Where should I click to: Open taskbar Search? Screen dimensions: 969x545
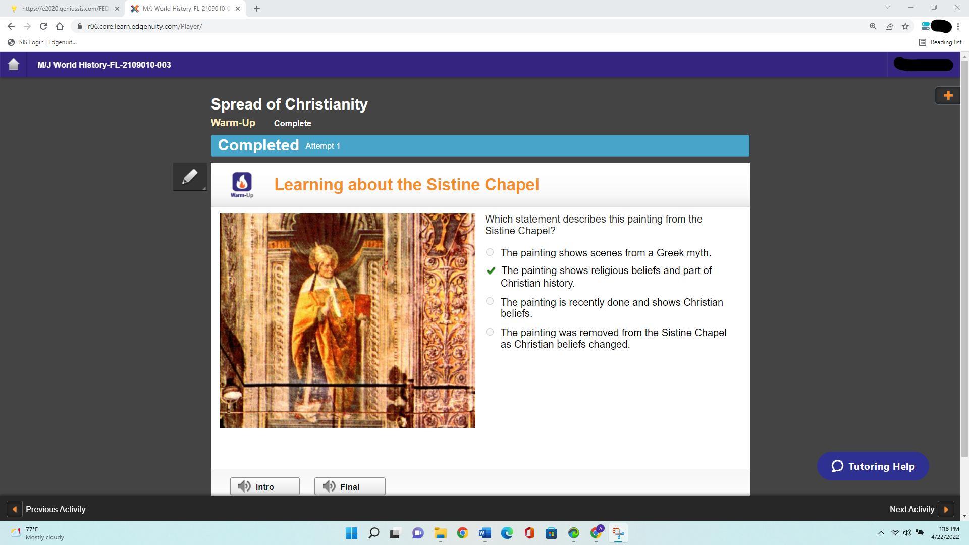374,533
